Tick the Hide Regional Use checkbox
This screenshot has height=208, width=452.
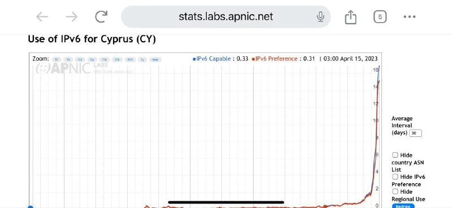(395, 192)
